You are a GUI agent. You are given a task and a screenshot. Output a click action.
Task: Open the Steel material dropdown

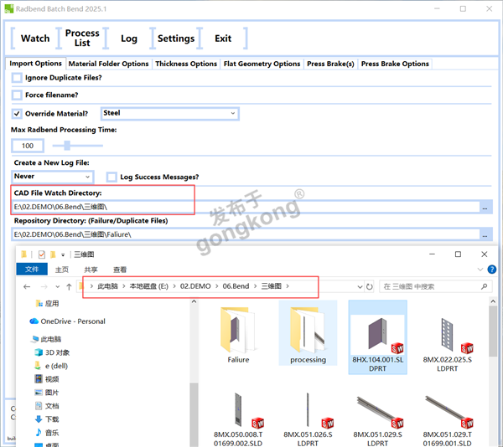point(169,113)
